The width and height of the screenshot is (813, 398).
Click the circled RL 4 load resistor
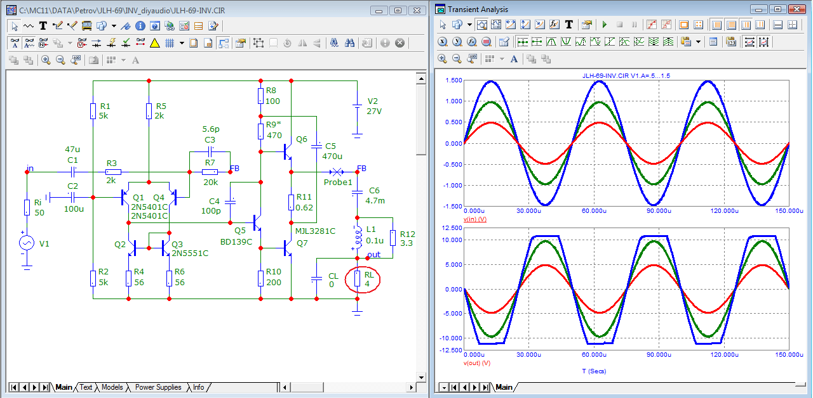[363, 279]
